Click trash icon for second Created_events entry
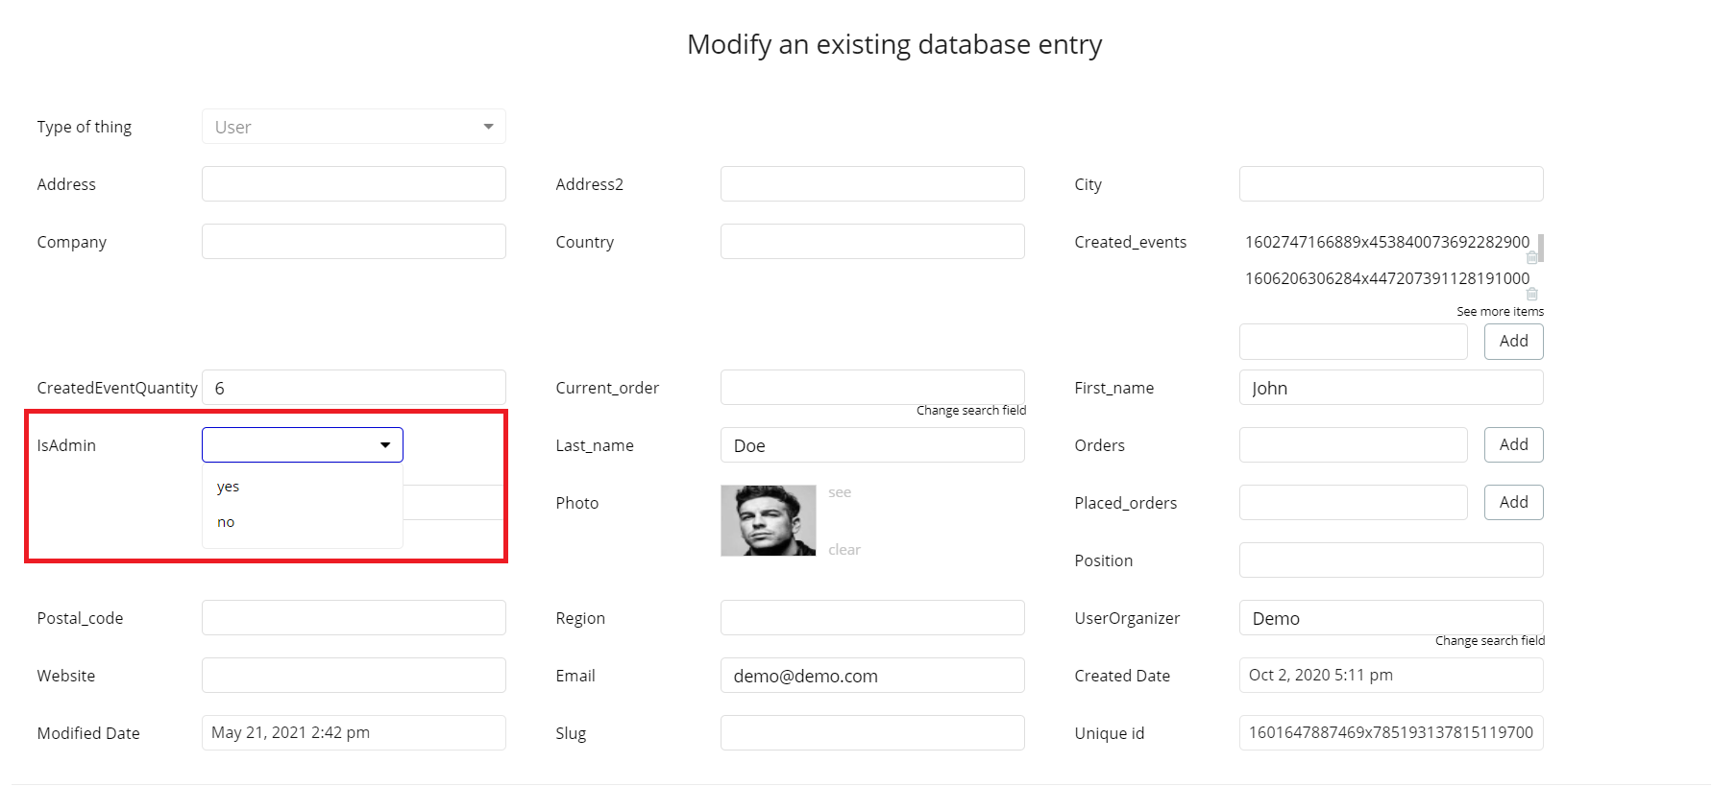This screenshot has height=810, width=1712. [x=1531, y=294]
